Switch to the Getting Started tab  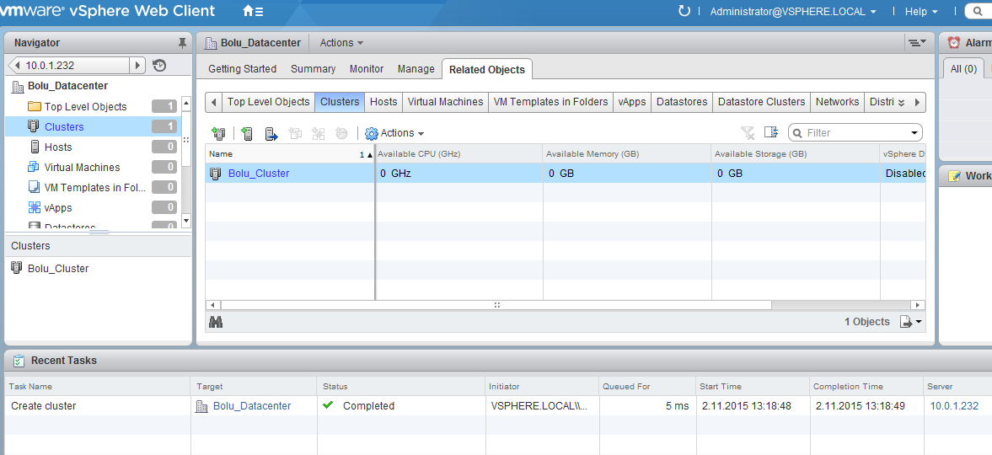pos(242,69)
